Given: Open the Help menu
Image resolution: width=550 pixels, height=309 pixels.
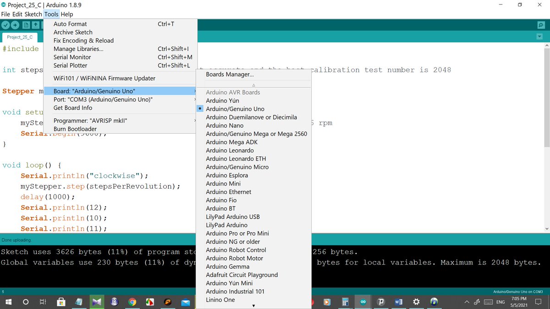Looking at the screenshot, I should point(67,14).
